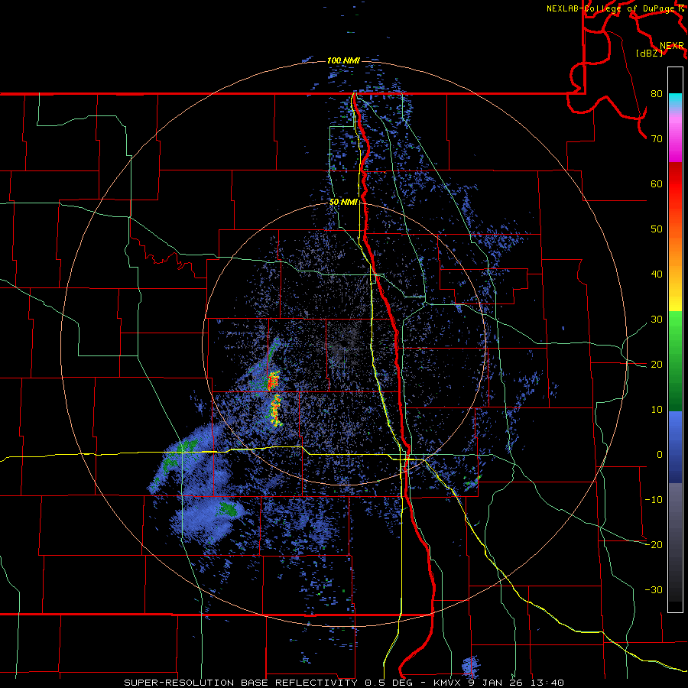Click the "-30" value on the dBZ scale
This screenshot has width=688, height=688.
click(654, 589)
